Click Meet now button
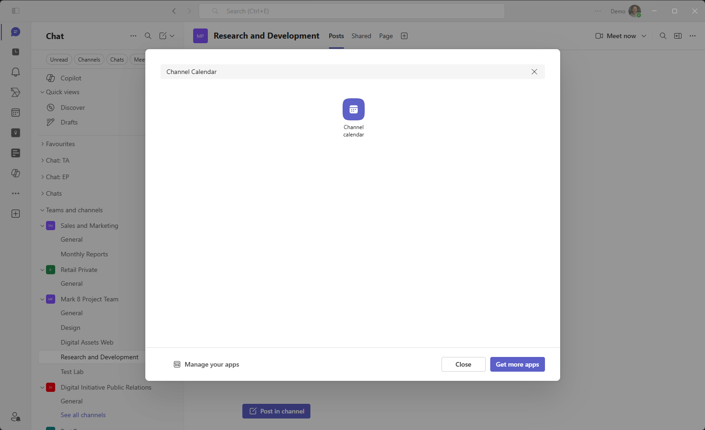The image size is (705, 430). click(x=616, y=36)
